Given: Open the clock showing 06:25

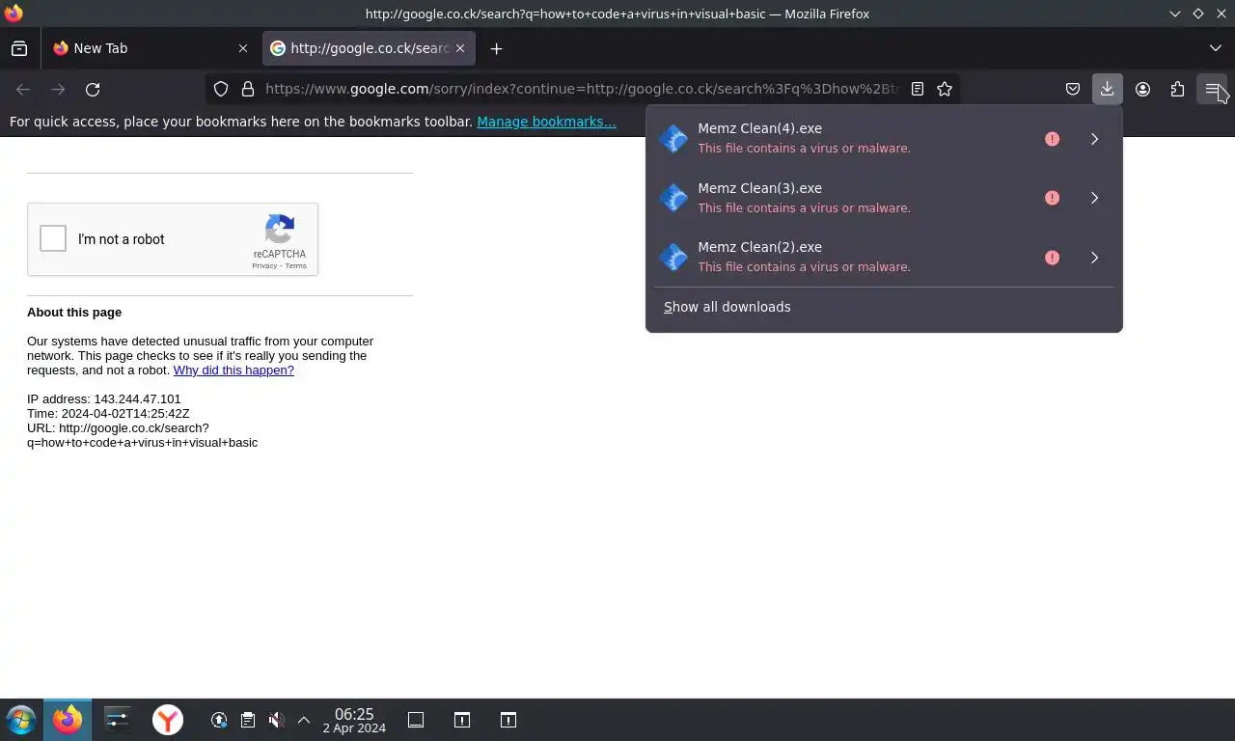Looking at the screenshot, I should (x=354, y=721).
